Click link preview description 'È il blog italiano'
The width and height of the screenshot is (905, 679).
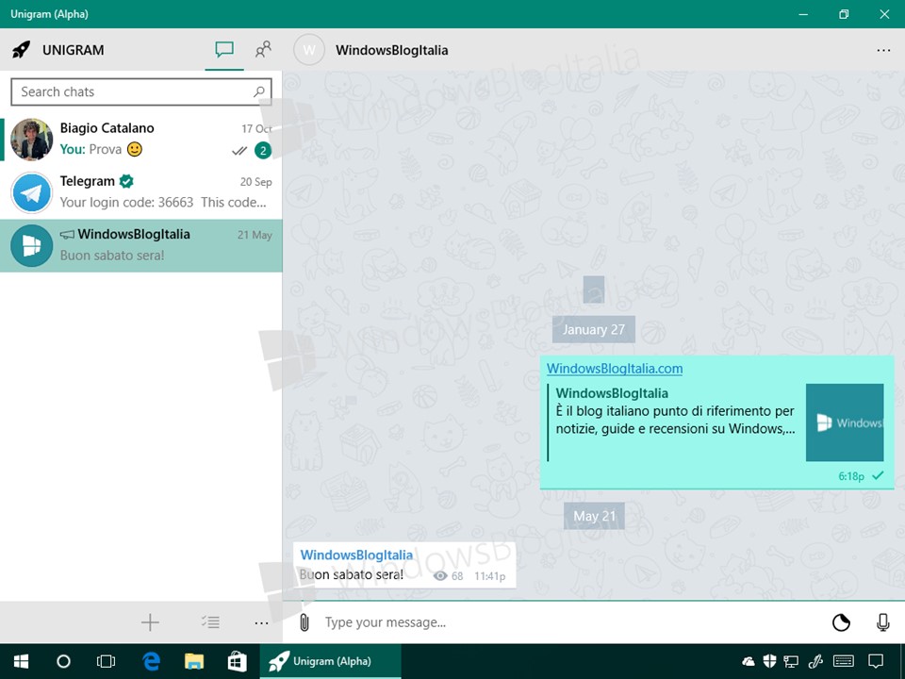(675, 420)
